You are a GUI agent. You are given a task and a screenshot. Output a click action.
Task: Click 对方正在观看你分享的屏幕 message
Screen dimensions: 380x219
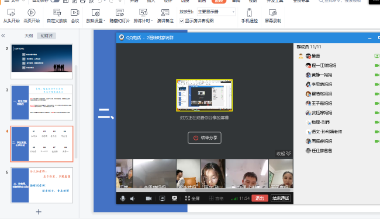tap(204, 118)
